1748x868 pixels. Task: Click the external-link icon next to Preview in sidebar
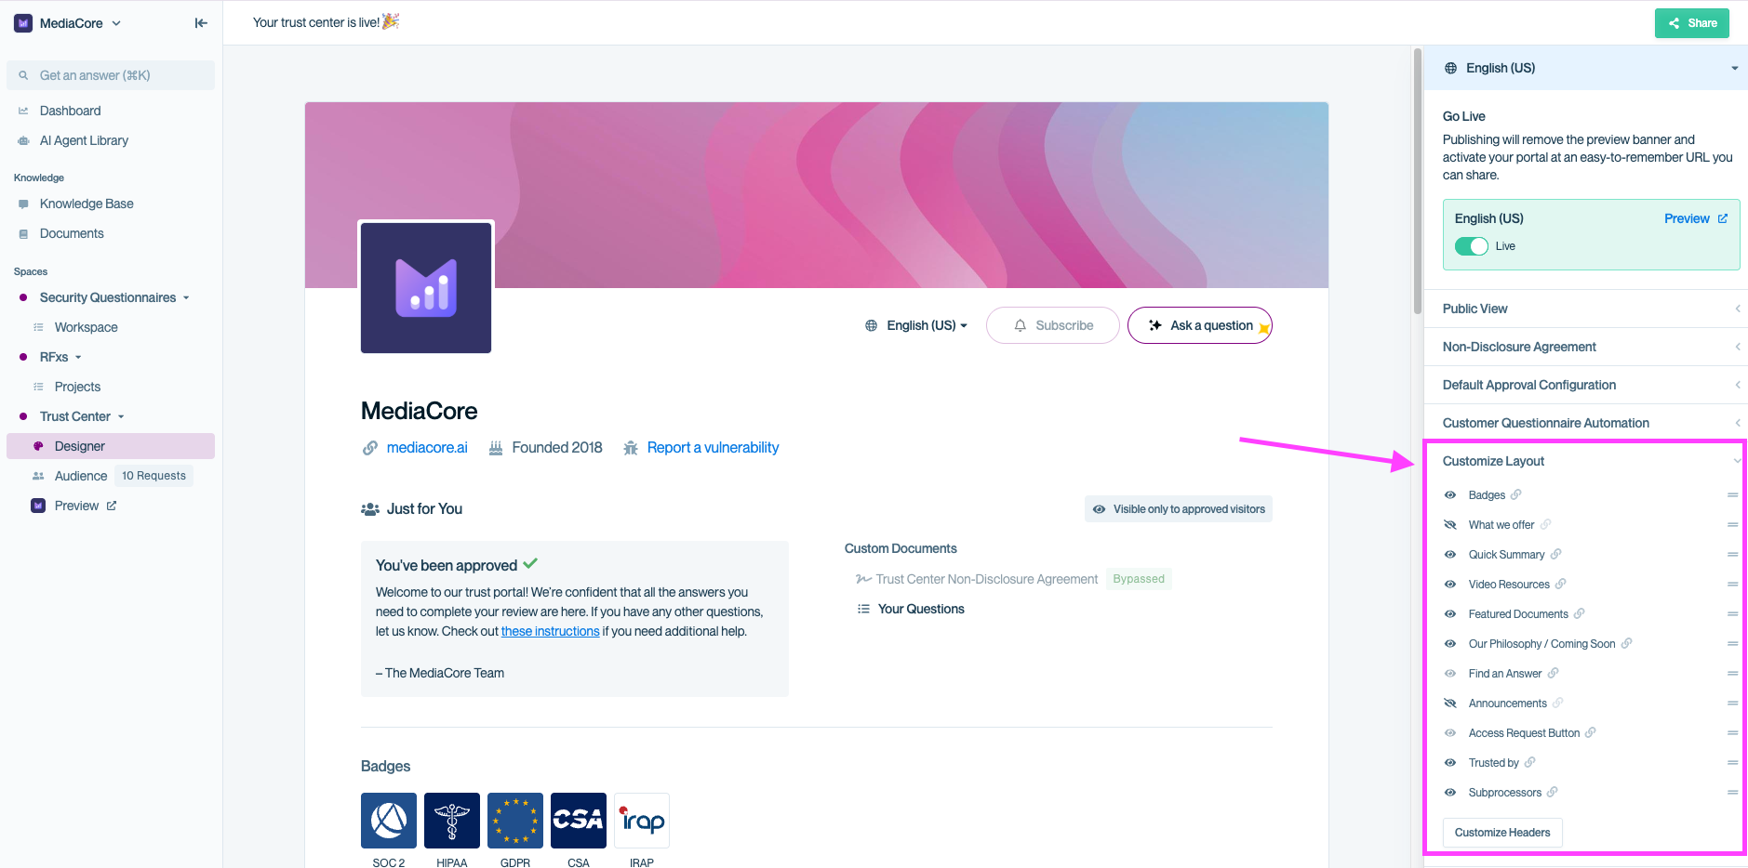click(x=112, y=506)
